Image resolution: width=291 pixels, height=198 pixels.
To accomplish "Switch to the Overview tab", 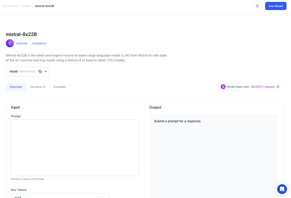I will [x=16, y=87].
